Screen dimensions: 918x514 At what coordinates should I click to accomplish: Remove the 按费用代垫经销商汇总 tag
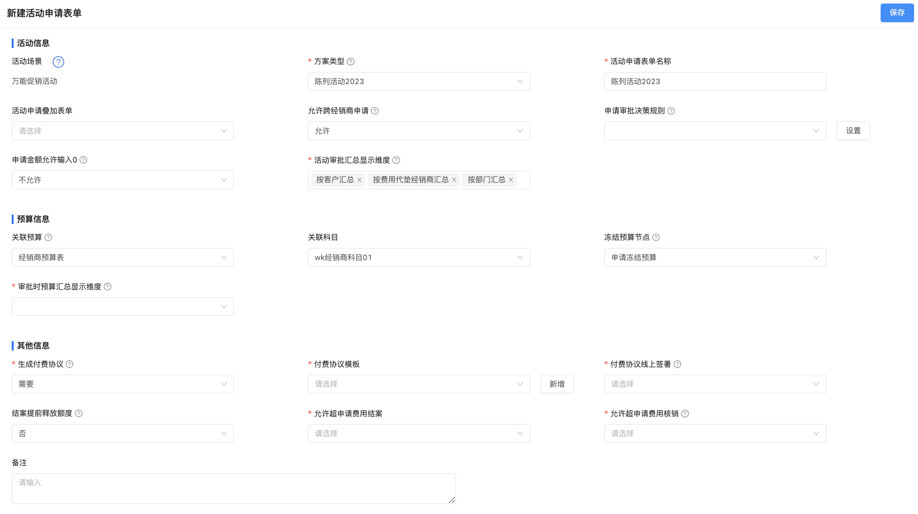(454, 180)
